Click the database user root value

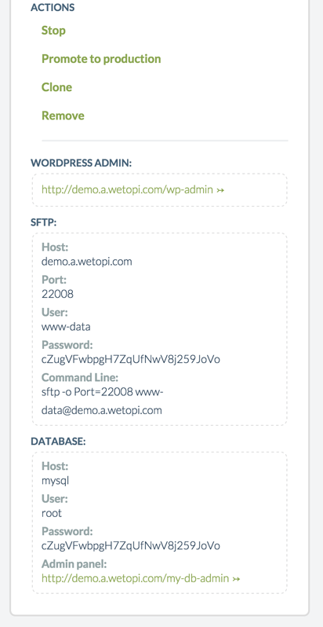[x=52, y=513]
